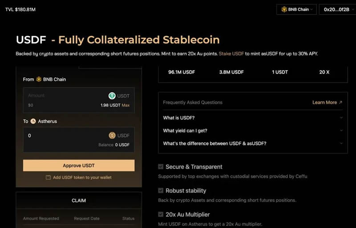356x228 pixels.
Task: Open the CLAIM tab
Action: tap(79, 200)
